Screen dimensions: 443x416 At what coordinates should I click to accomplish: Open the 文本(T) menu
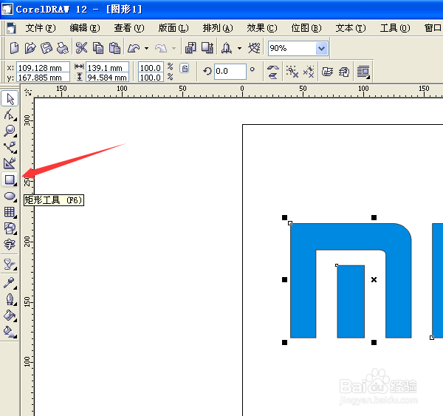click(x=351, y=28)
